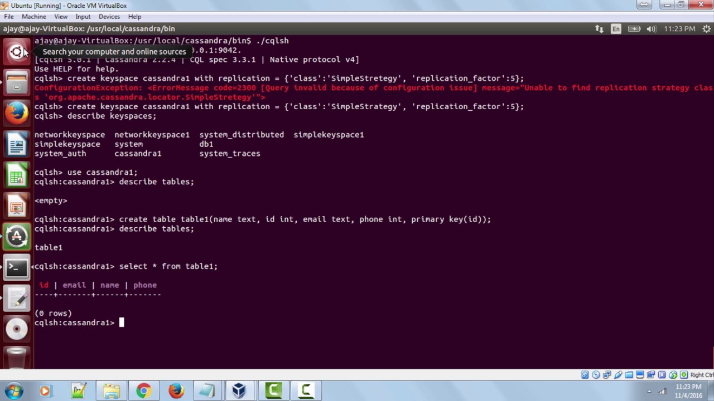Click the Windows taskbar clock 11/4/2016
The height and width of the screenshot is (401, 714).
tap(688, 391)
